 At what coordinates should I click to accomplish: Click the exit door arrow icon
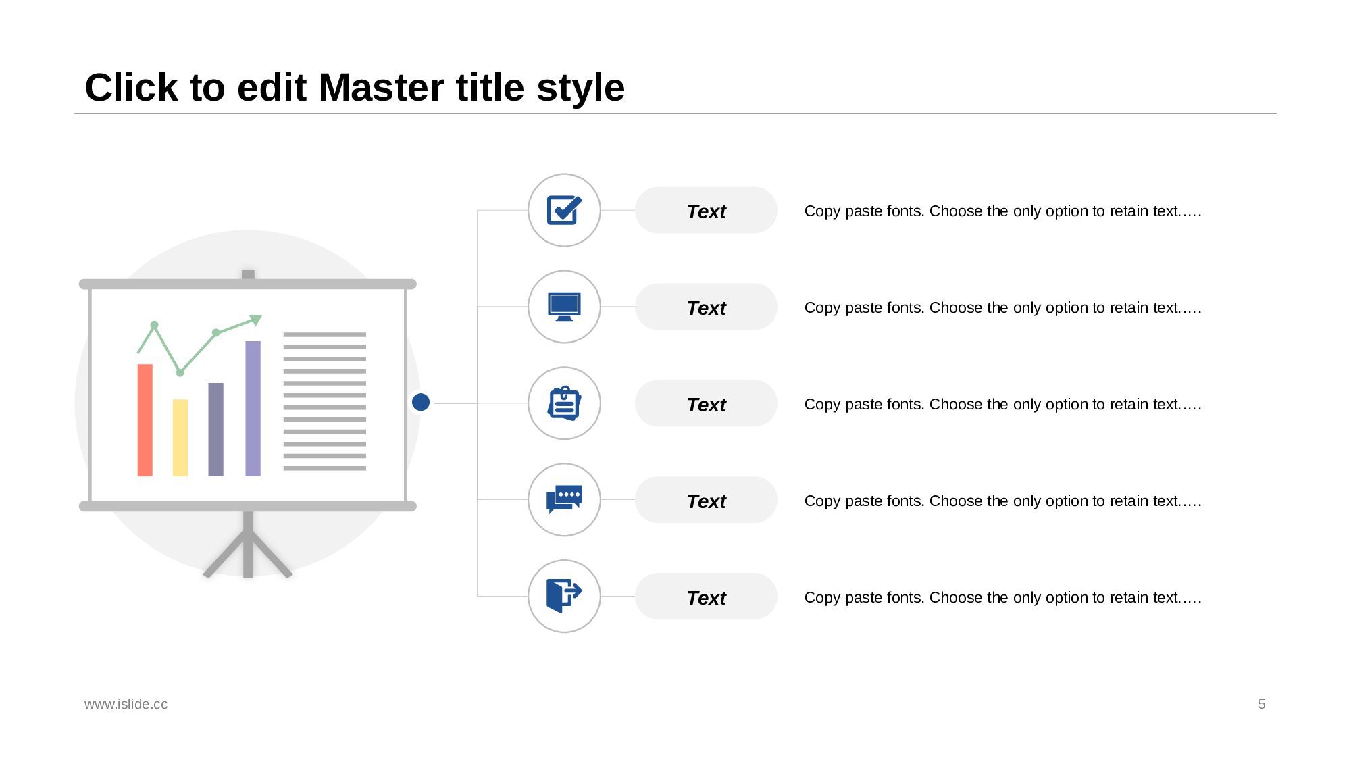pyautogui.click(x=564, y=596)
